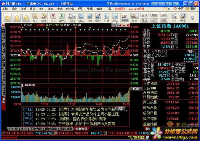This screenshot has width=200, height=141.
Task: Open the 买入 buy icon
Action: point(53,18)
